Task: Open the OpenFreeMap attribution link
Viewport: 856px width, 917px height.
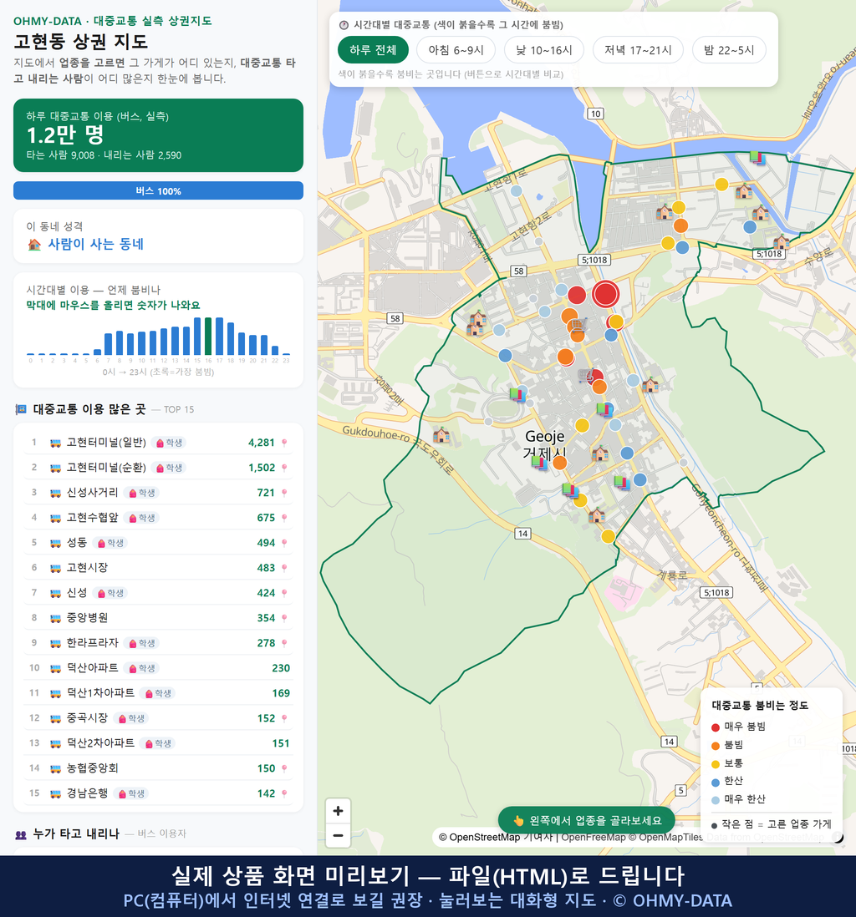Action: (594, 838)
